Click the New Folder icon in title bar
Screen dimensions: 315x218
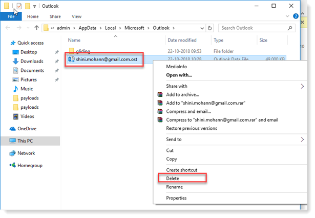coord(28,6)
